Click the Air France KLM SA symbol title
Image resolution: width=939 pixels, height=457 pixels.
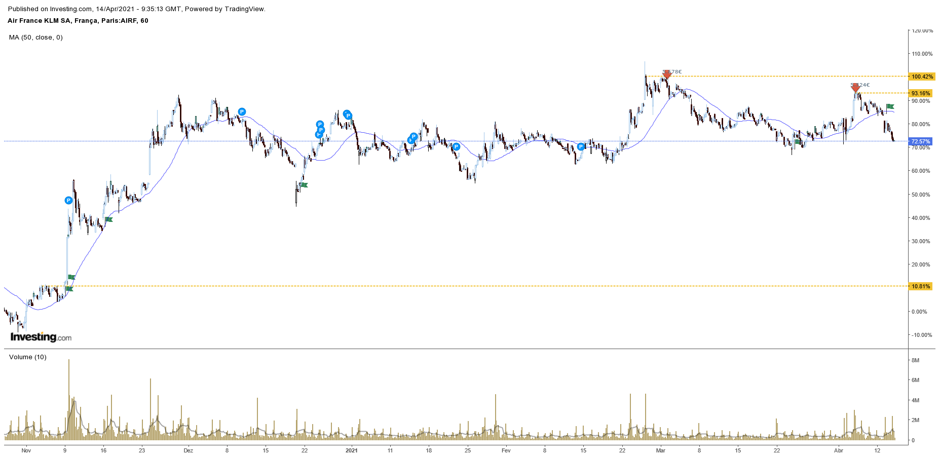[78, 21]
